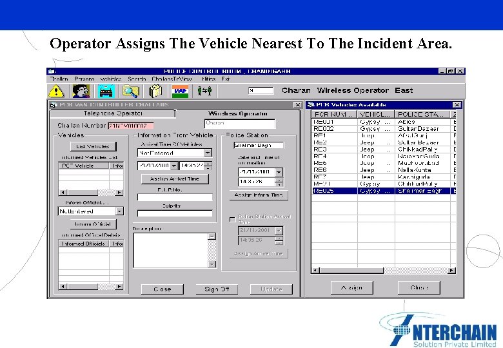
Task: Open the Persons menu
Action: coord(84,79)
